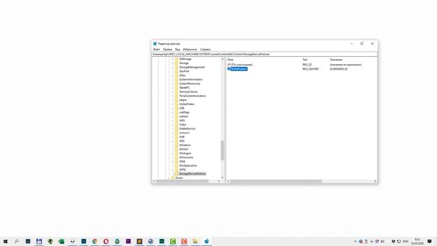Open Photoshop from the taskbar
Image resolution: width=437 pixels, height=246 pixels.
pyautogui.click(x=83, y=241)
